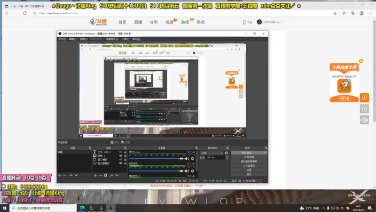The width and height of the screenshot is (376, 212).
Task: Go to Douyu 直播 tab
Action: coord(138,22)
